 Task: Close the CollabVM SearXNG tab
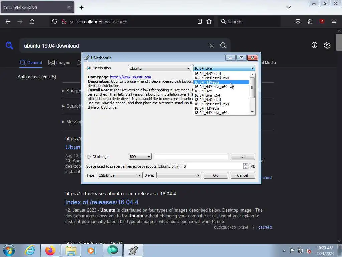point(69,7)
